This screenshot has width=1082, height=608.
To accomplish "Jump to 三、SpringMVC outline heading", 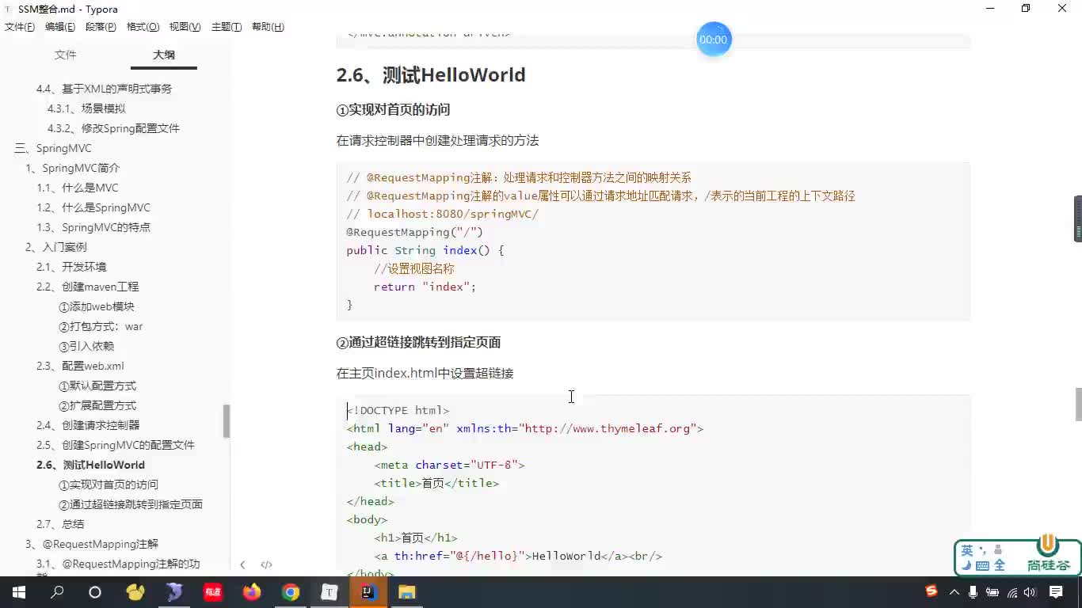I will pyautogui.click(x=53, y=148).
